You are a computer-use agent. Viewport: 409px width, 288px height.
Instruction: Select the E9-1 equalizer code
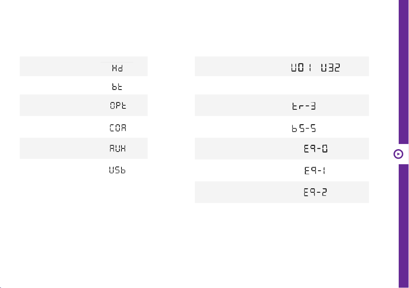tap(315, 170)
